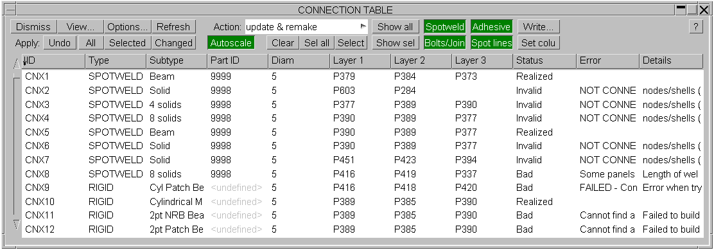
Task: Apply action to Selected connections
Action: click(128, 43)
